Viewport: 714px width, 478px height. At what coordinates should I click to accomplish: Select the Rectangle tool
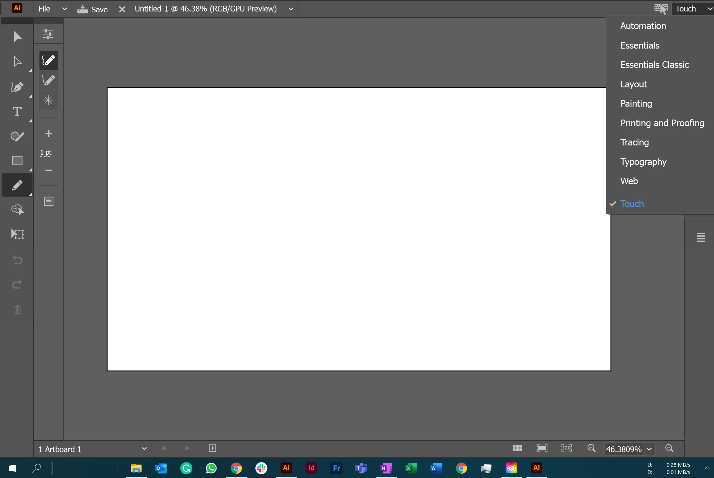click(x=17, y=161)
